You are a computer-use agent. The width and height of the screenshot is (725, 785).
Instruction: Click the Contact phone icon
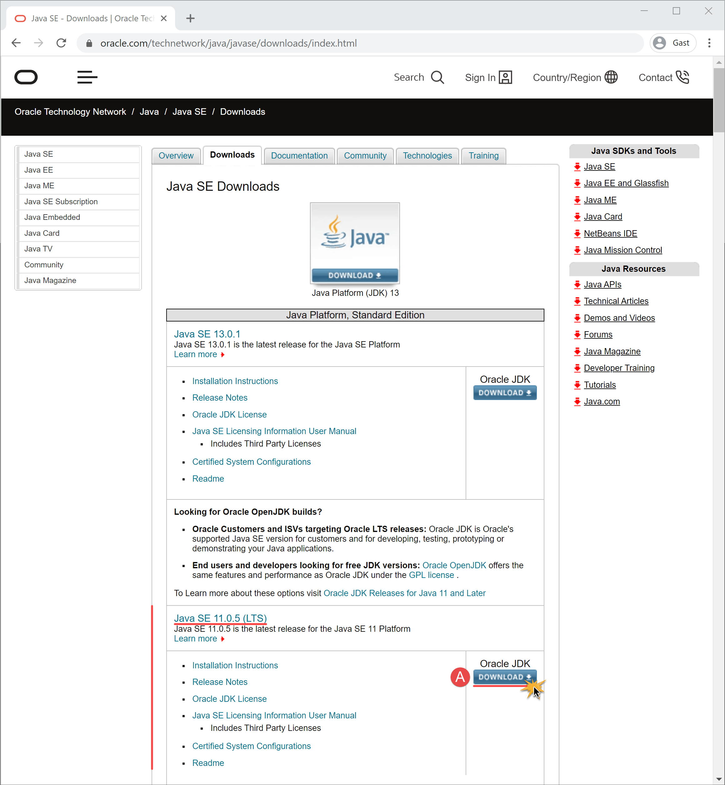[682, 77]
